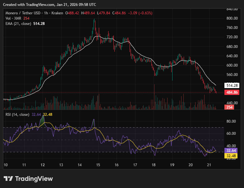Click the 600.00 level on price axis

[x=232, y=65]
